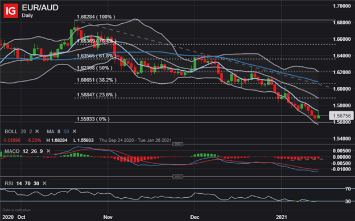Click the Nov marker on time axis
Screen dimensions: 355x221
[x=108, y=217]
